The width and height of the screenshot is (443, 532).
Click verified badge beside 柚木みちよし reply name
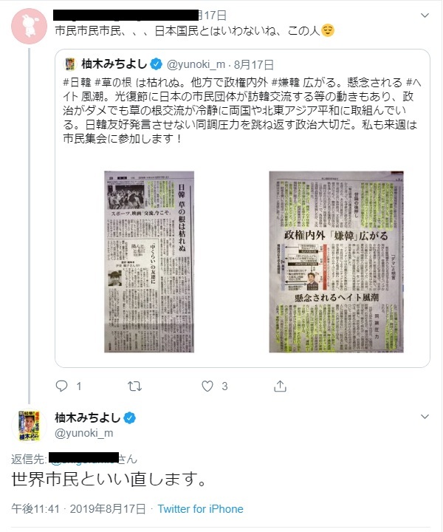(129, 418)
